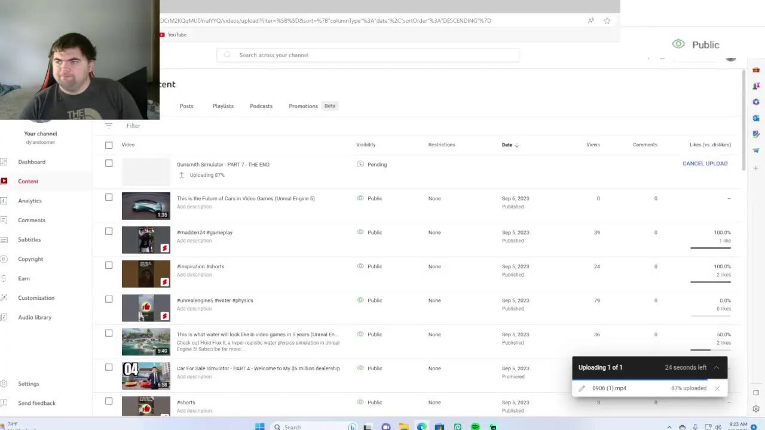Click the #madden24 video thumbnail
The height and width of the screenshot is (430, 765).
pyautogui.click(x=146, y=240)
